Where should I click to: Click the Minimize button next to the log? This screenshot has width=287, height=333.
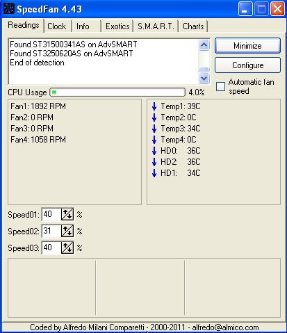pyautogui.click(x=247, y=46)
